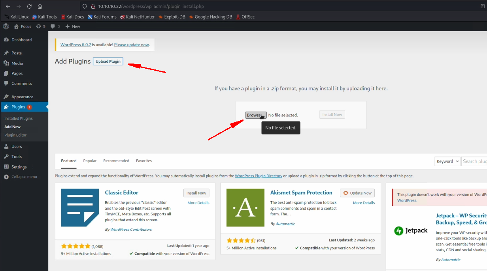Open Kali NetHunter bookmark
The image size is (487, 271).
(x=138, y=17)
